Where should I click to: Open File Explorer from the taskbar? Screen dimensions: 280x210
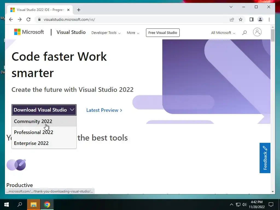[x=33, y=205]
